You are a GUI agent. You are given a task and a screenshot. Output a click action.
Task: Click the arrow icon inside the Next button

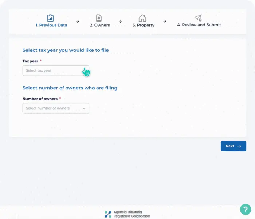tap(239, 146)
